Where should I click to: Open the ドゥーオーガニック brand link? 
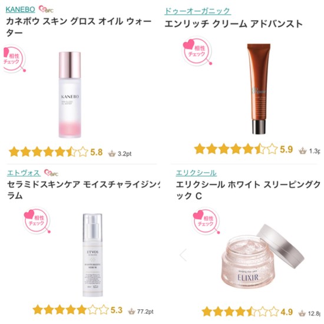pos(197,11)
